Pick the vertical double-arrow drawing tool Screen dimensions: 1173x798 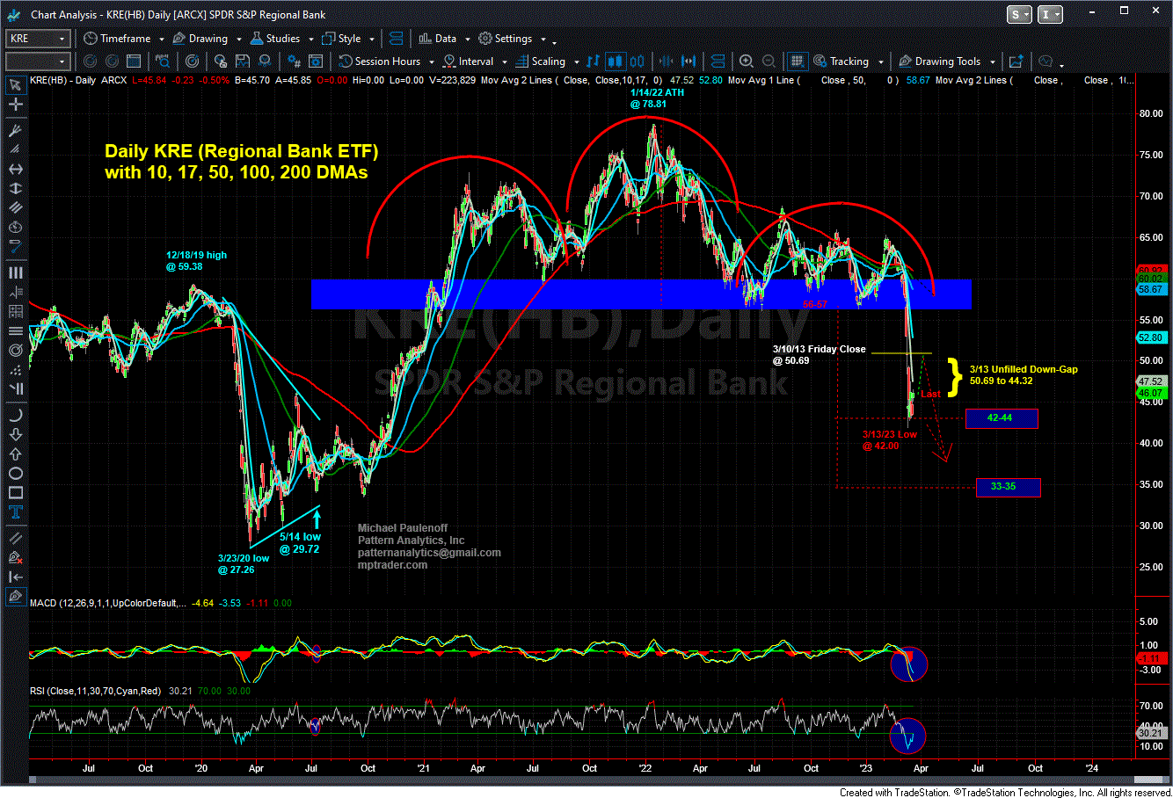(15, 189)
